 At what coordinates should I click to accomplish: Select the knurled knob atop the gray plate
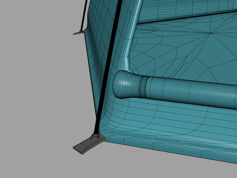point(95,137)
